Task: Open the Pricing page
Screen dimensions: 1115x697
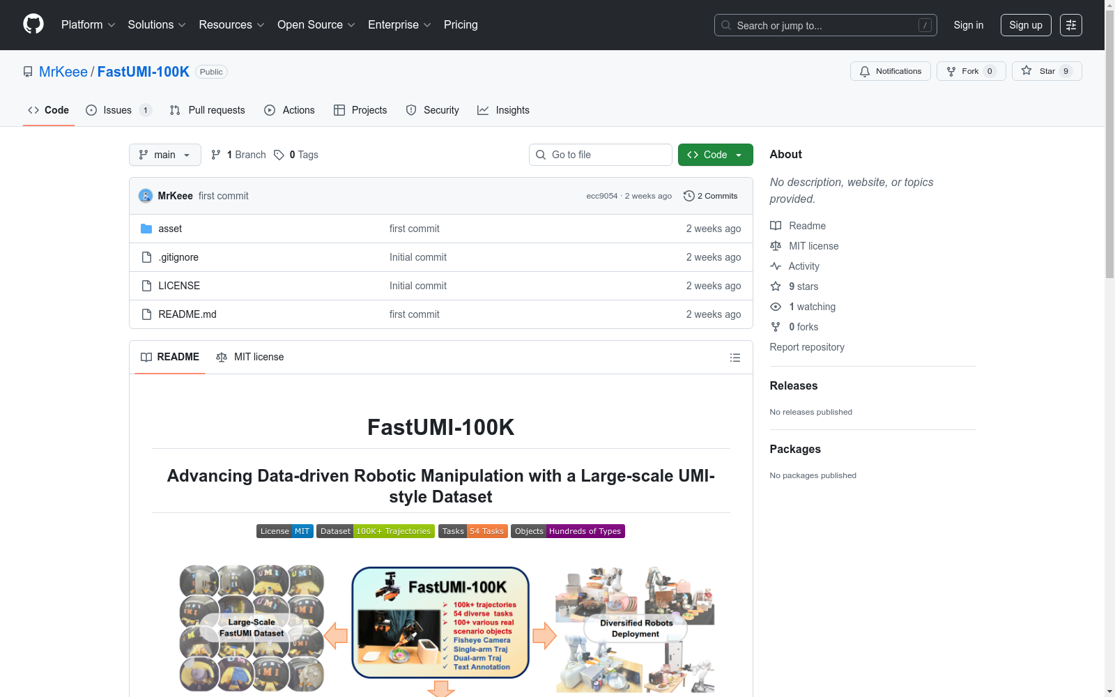Action: [461, 25]
